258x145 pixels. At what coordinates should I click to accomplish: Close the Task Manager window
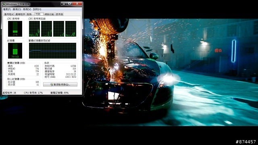(x=77, y=4)
